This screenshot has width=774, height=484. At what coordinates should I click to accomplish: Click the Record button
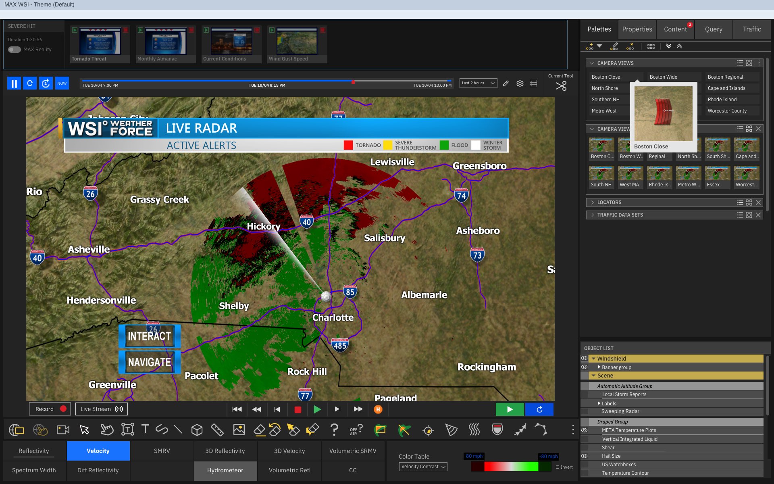point(50,409)
